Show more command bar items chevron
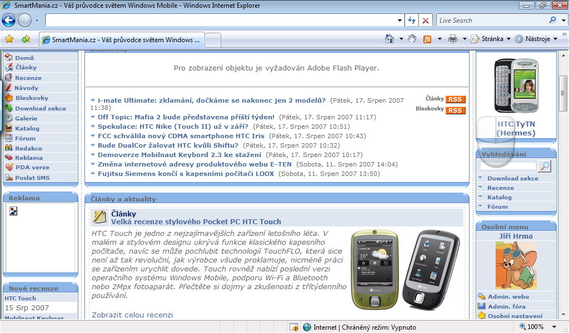 pyautogui.click(x=565, y=34)
